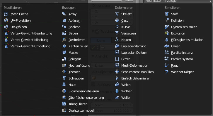Click the Abfasen bevel icon
Image resolution: width=213 pixels, height=116 pixels.
pos(64,20)
